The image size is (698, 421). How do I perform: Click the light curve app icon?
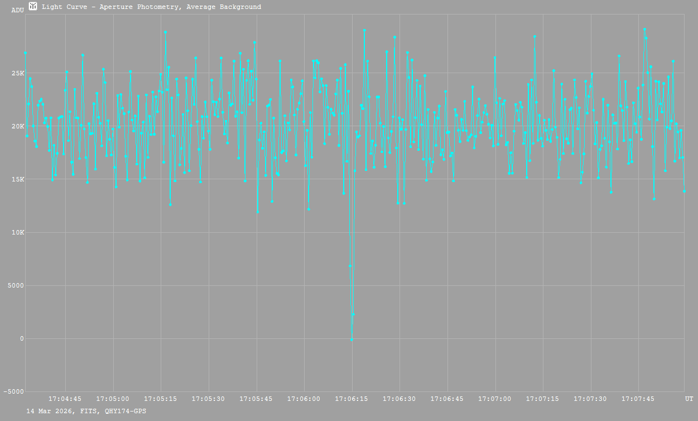[33, 6]
